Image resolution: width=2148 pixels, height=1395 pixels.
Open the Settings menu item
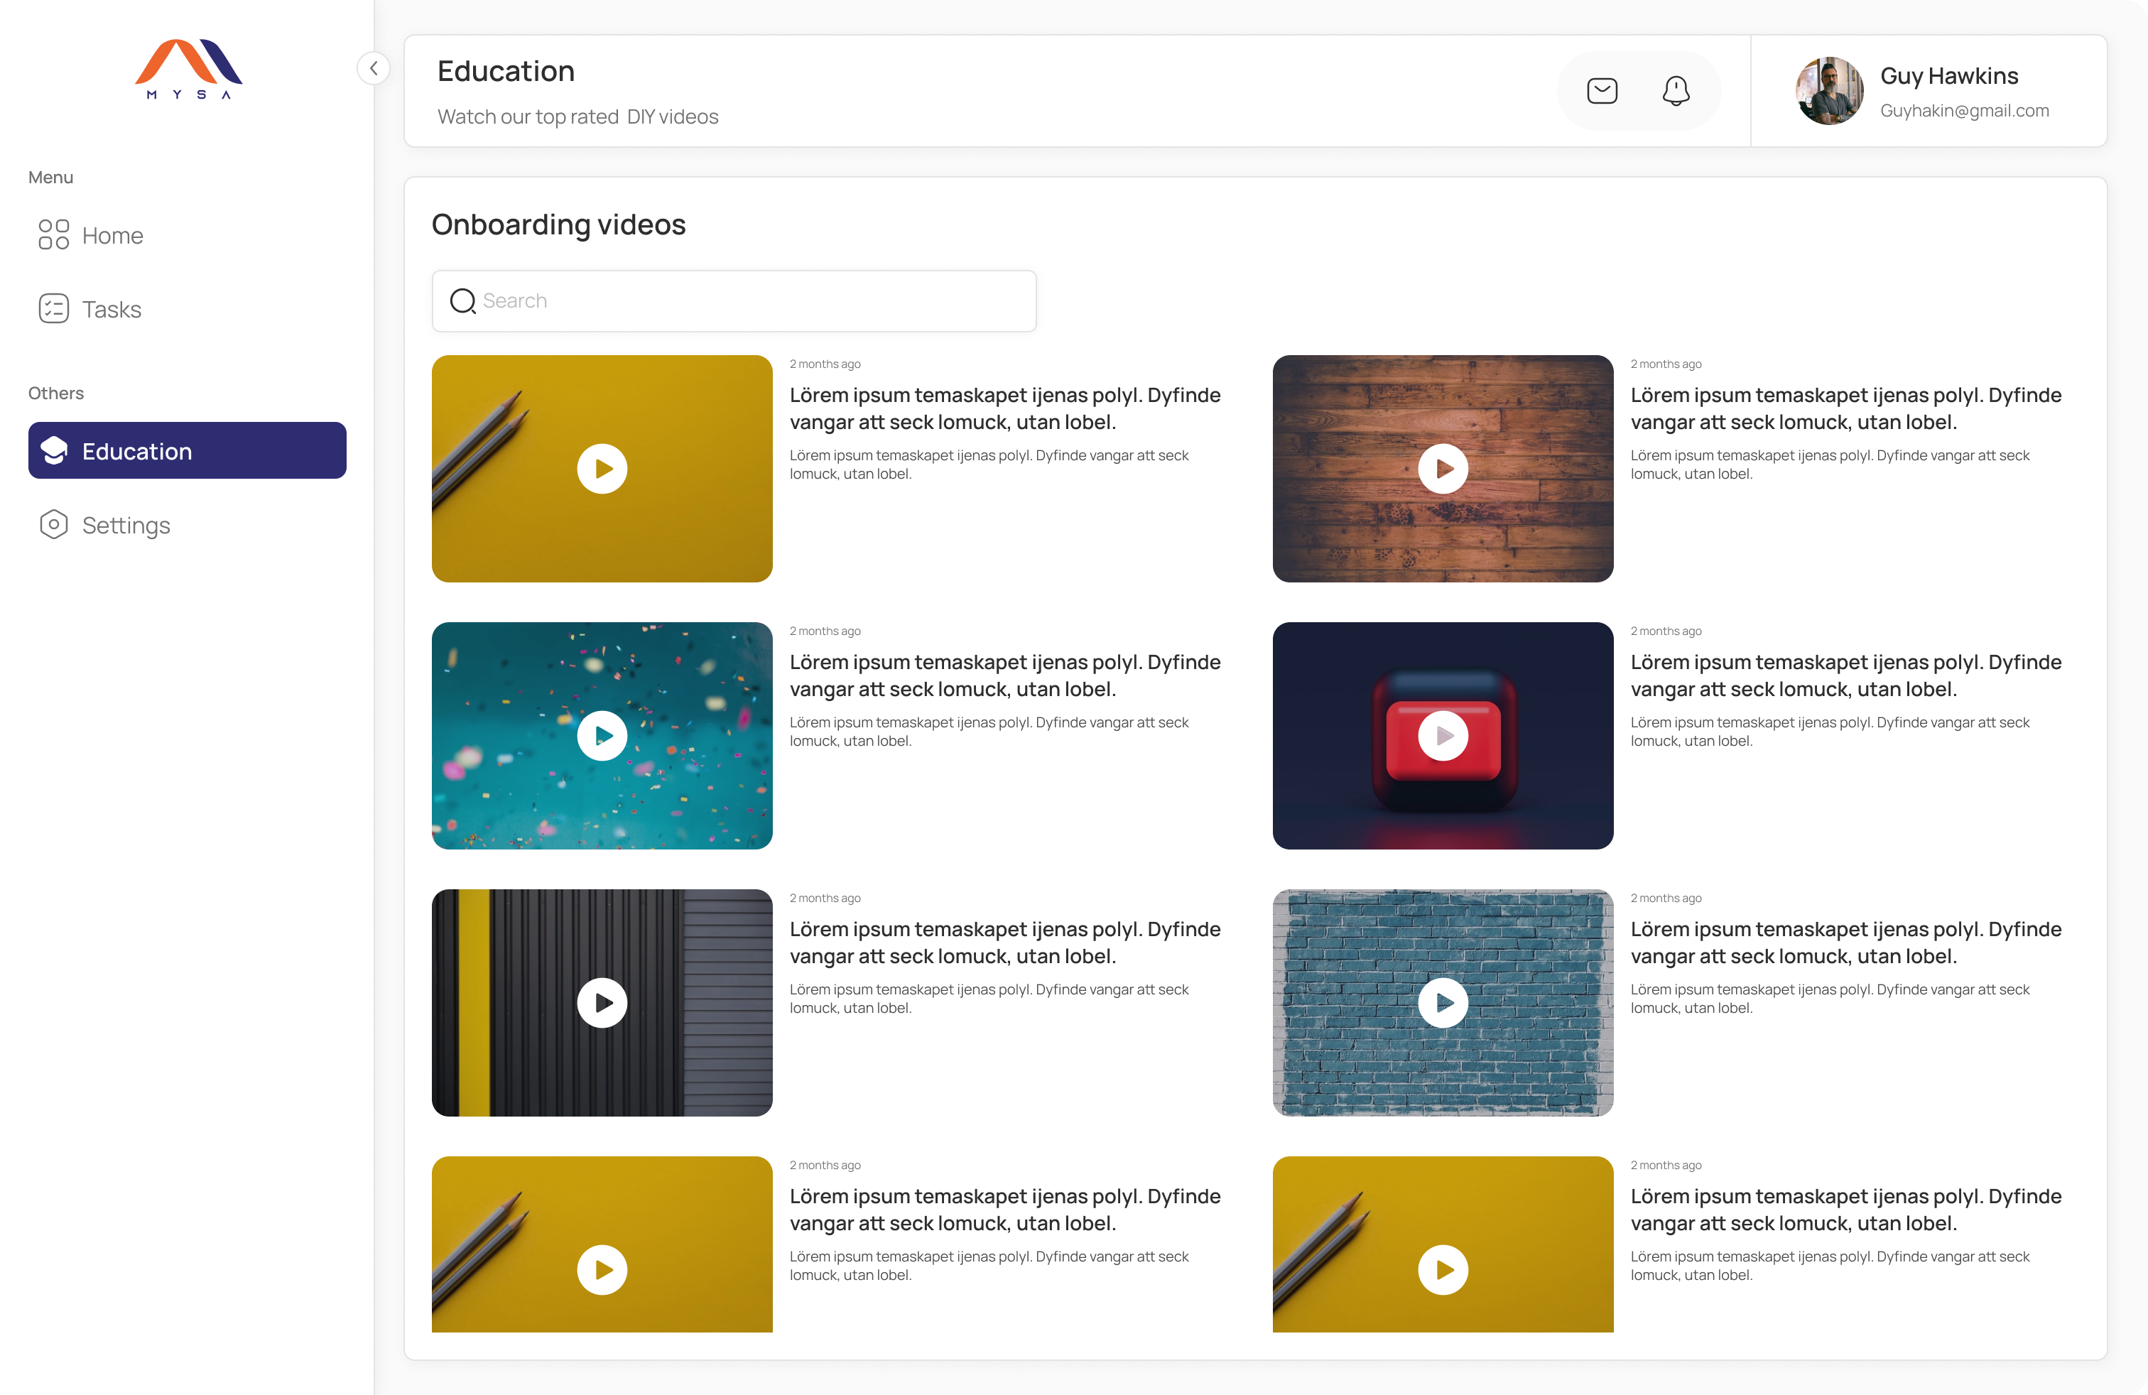[x=126, y=525]
